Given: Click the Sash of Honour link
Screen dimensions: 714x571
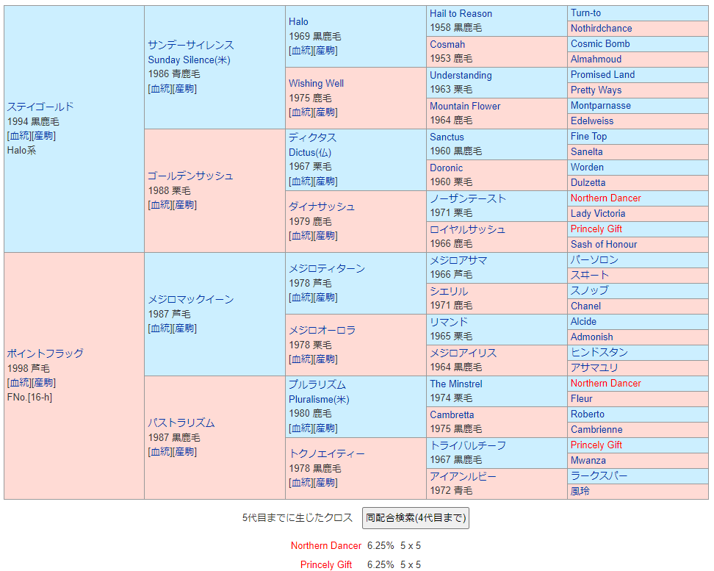Looking at the screenshot, I should click(603, 244).
